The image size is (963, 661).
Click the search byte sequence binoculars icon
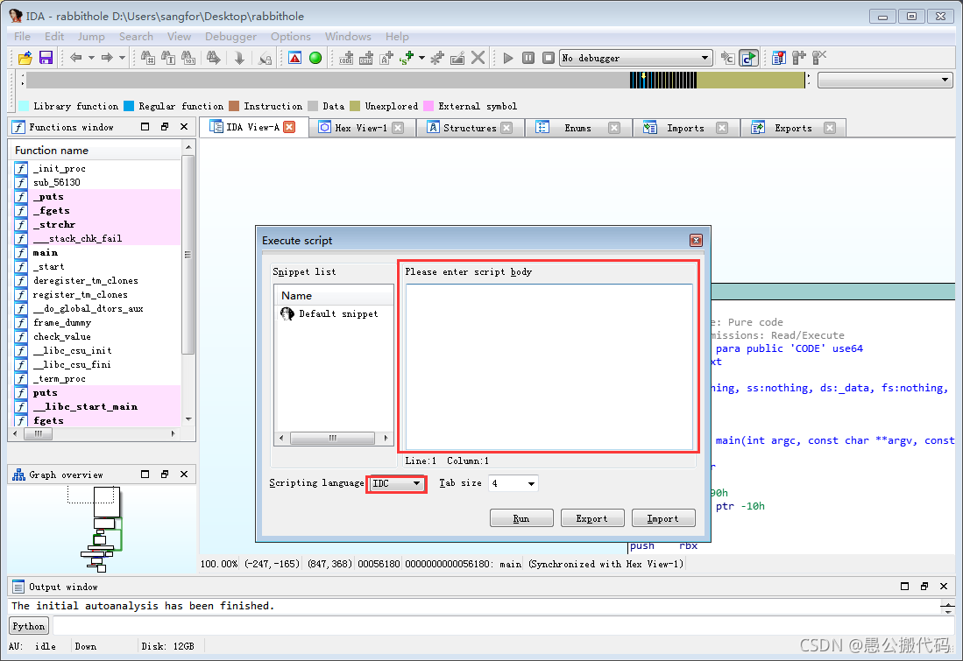click(x=188, y=59)
